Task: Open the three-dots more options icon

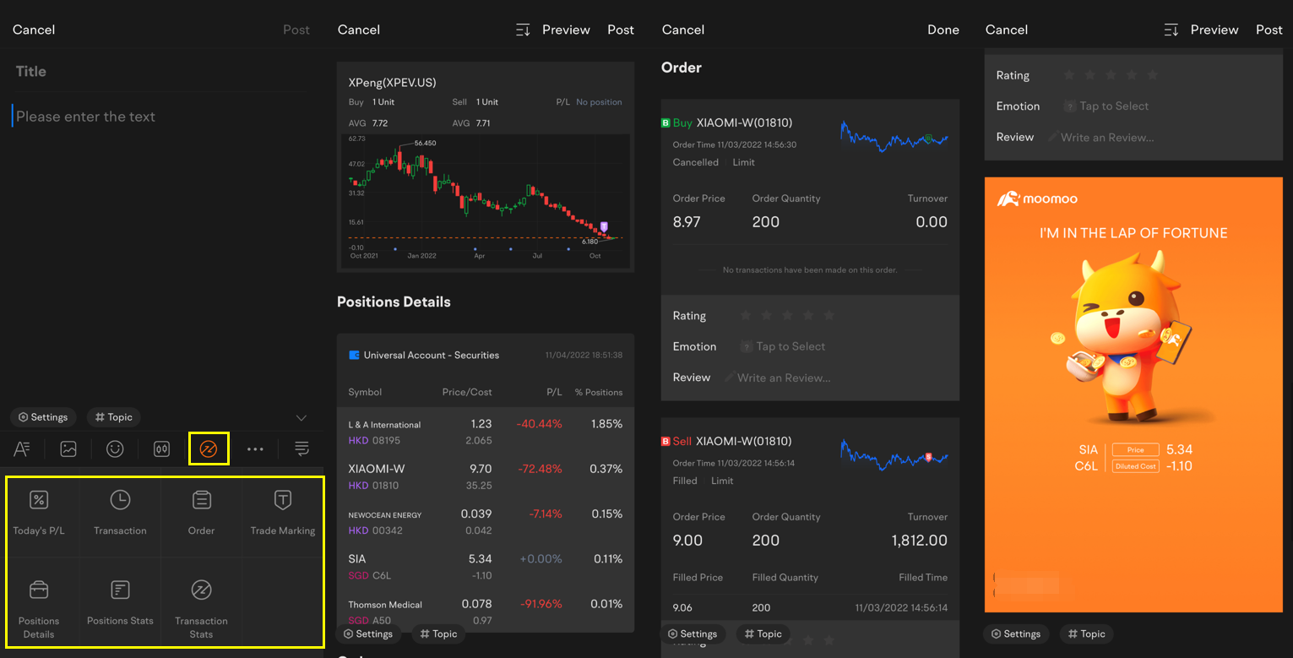Action: tap(255, 449)
